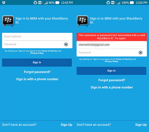
Task: Tap the 100% battery icon on right screen
Action: click(x=132, y=3)
